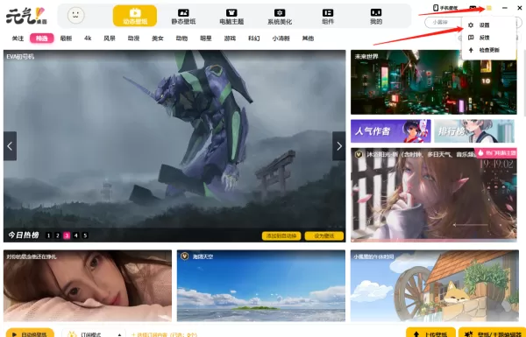Jump to hot-list slide 2
The height and width of the screenshot is (337, 526).
coord(57,235)
